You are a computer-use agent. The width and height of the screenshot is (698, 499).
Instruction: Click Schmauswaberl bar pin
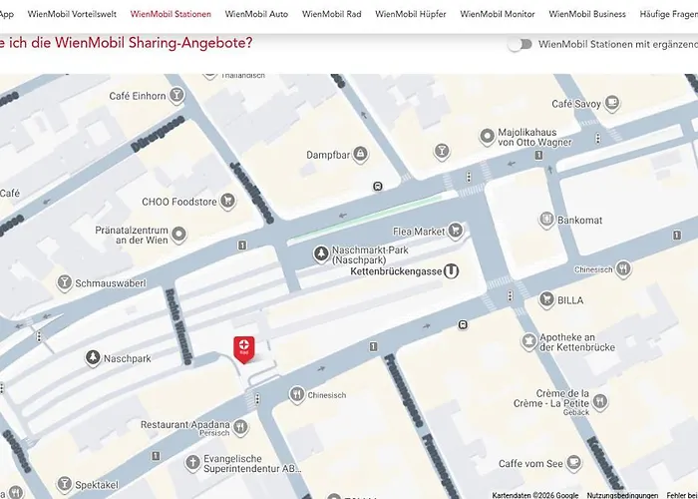pyautogui.click(x=65, y=282)
